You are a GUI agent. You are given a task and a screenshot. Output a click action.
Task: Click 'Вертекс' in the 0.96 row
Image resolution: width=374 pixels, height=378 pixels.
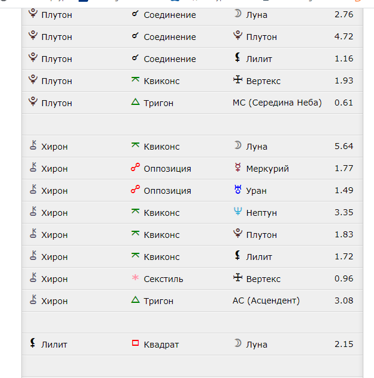[263, 279]
